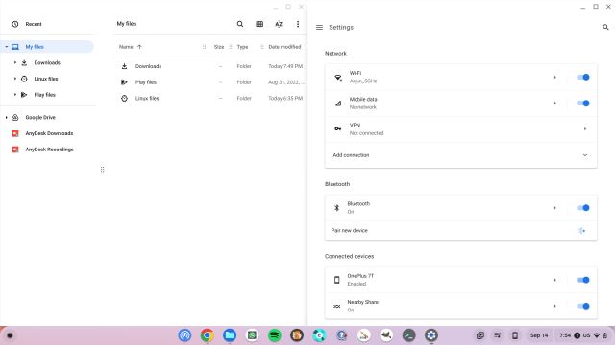
Task: Open the media playlist tray icon
Action: click(x=498, y=335)
